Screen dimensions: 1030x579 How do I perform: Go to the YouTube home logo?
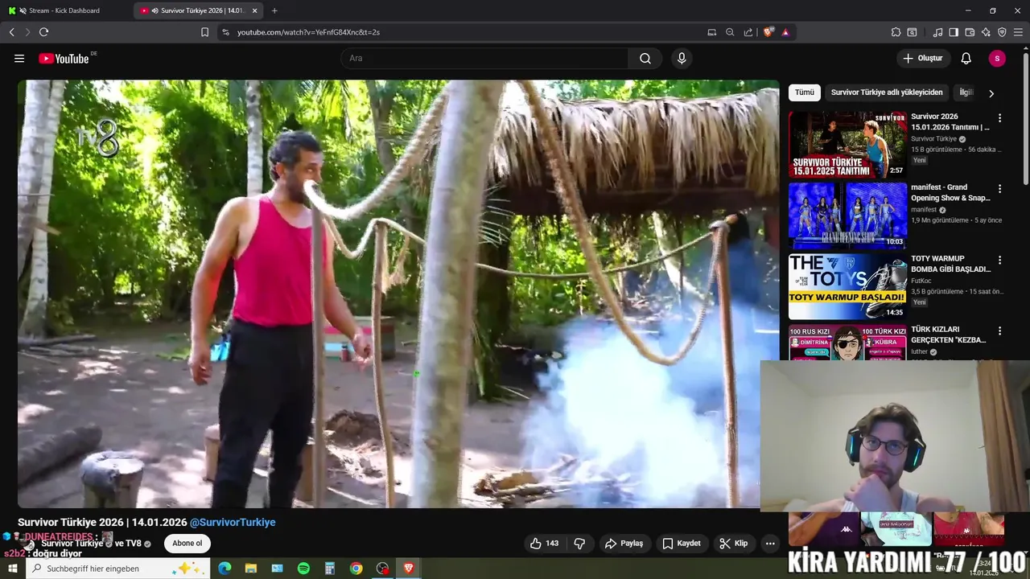coord(64,58)
